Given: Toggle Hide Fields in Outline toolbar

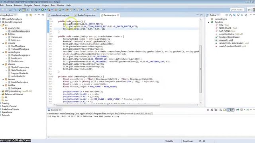Looking at the screenshot, I should click(234, 15).
